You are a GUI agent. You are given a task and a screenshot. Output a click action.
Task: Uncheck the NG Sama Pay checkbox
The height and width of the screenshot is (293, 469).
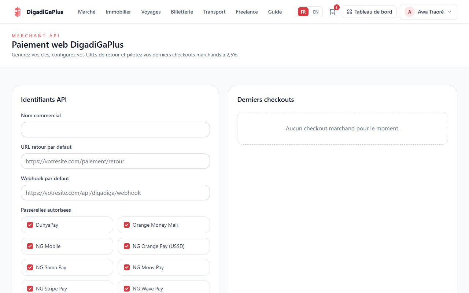point(30,267)
